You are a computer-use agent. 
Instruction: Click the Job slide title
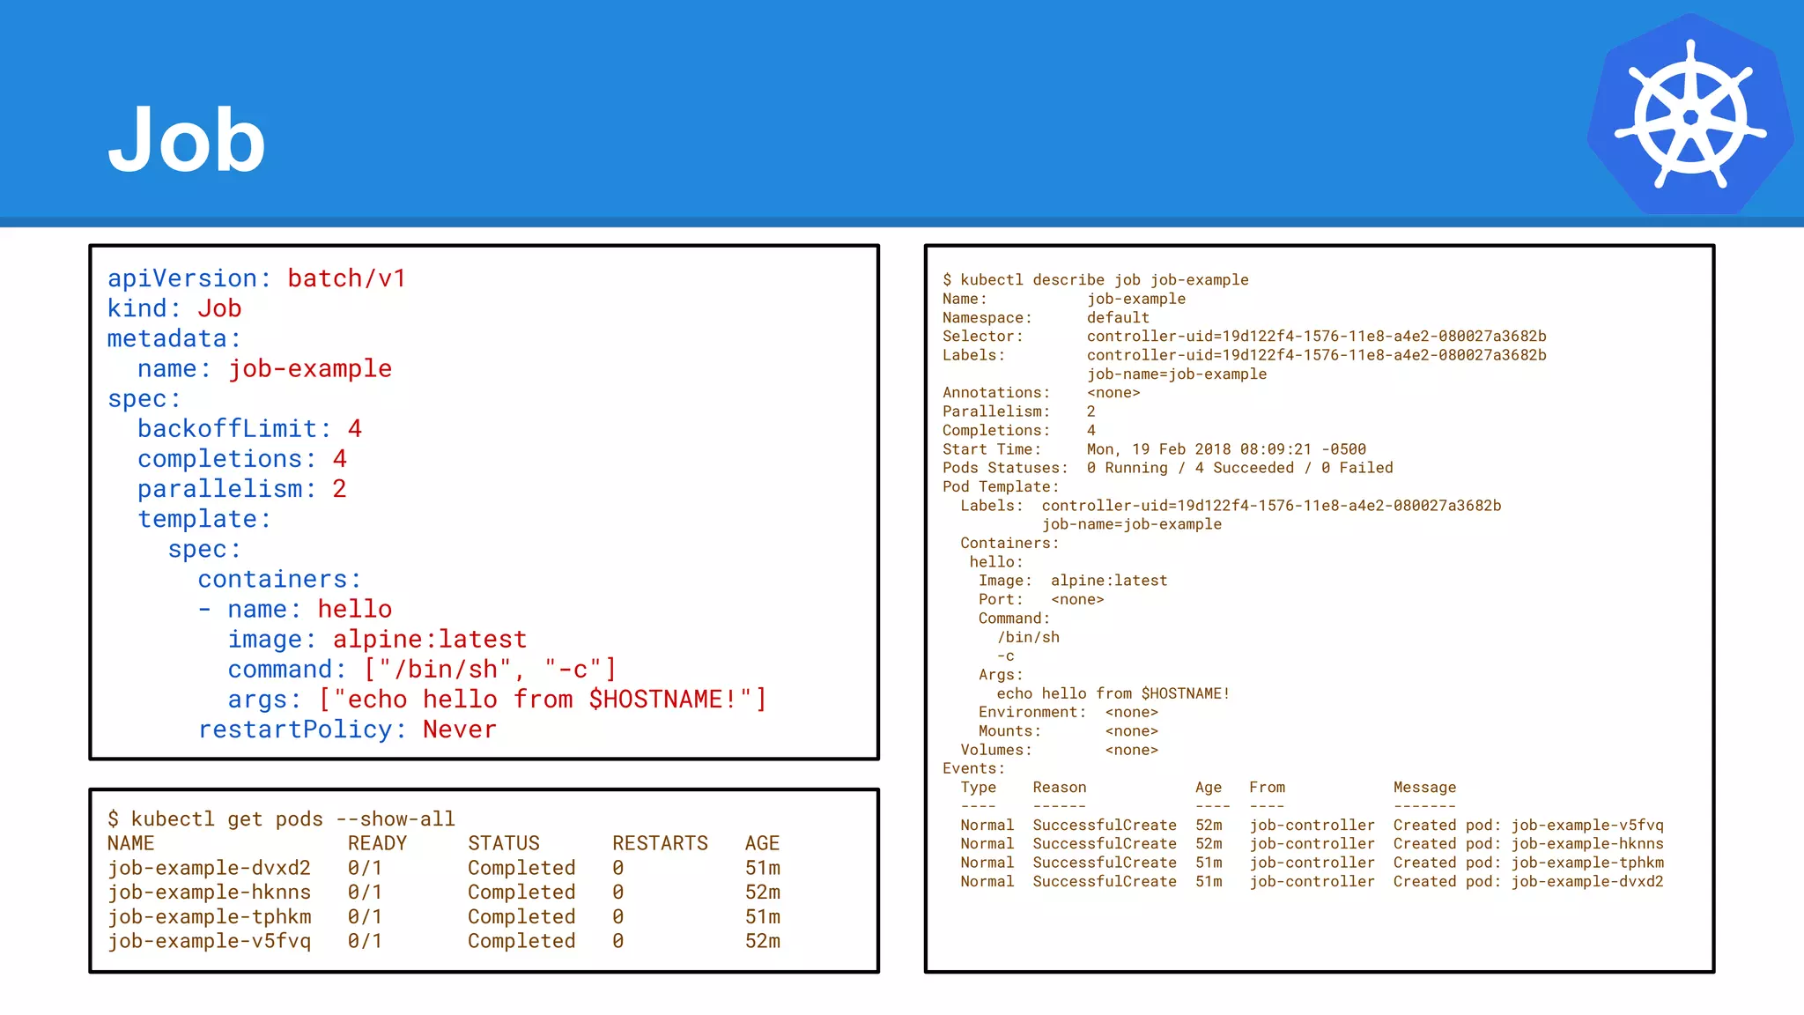pyautogui.click(x=187, y=139)
